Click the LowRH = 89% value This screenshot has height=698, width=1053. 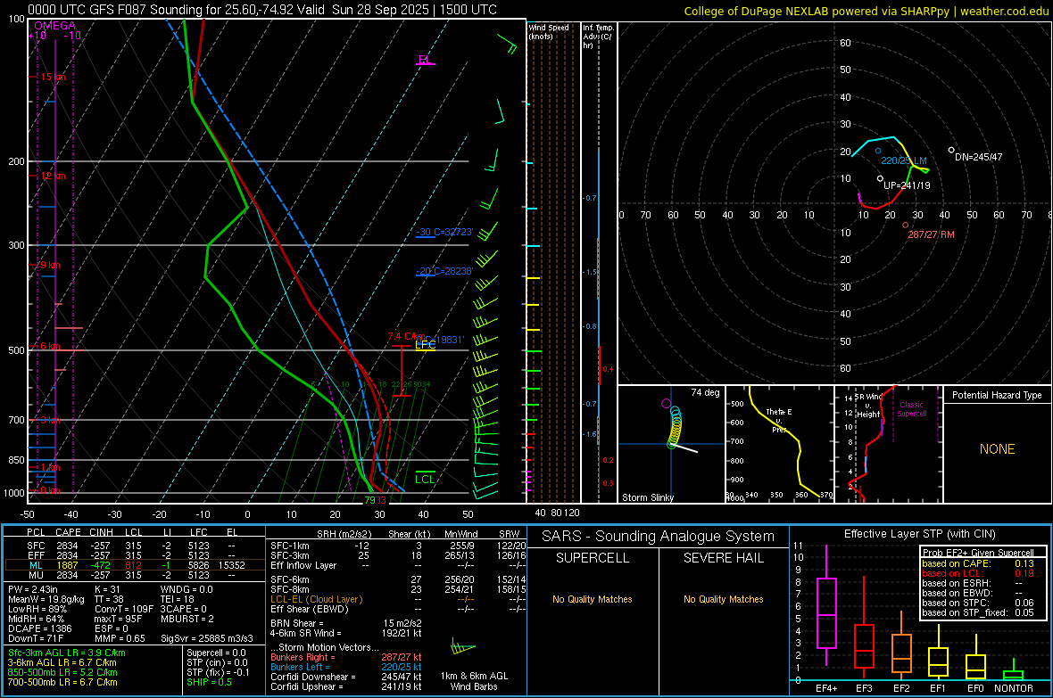point(37,609)
